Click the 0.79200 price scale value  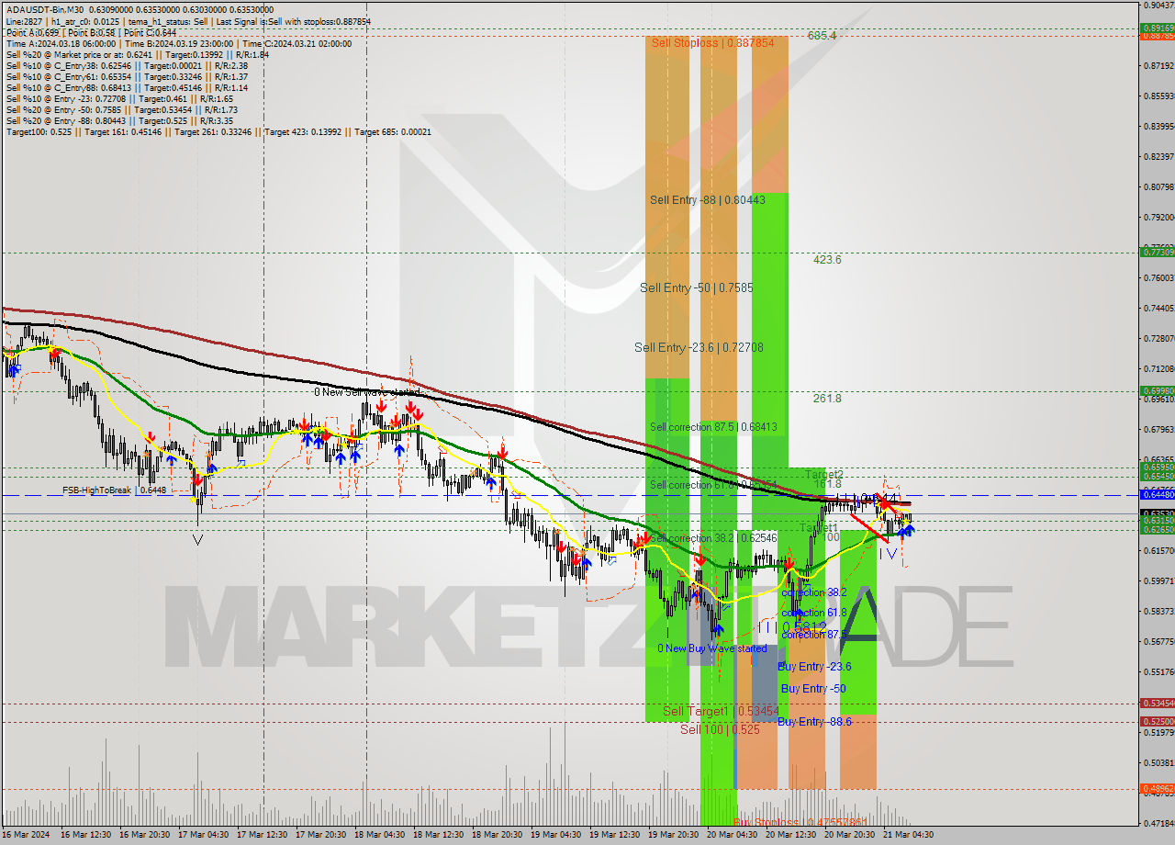click(1159, 217)
